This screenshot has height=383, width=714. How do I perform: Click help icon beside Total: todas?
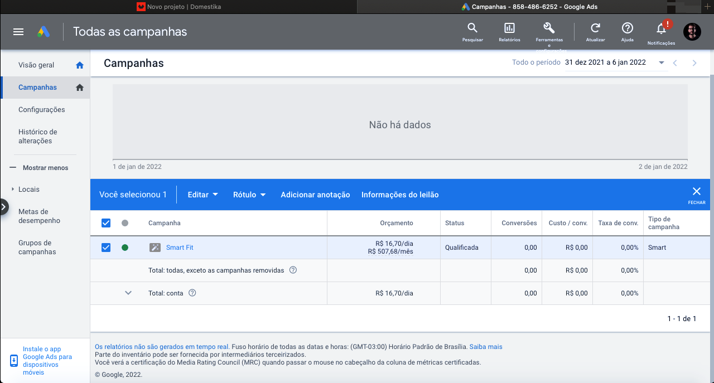click(x=293, y=270)
